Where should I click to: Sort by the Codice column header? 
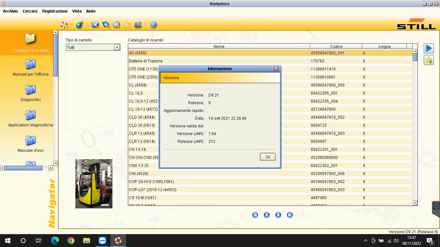[336, 46]
